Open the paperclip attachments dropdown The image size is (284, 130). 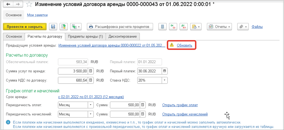coord(243,27)
